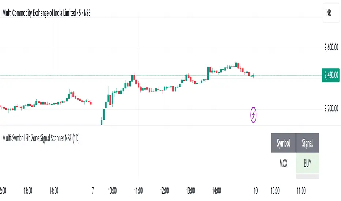Click the purple lightning bolt icon

point(254,115)
